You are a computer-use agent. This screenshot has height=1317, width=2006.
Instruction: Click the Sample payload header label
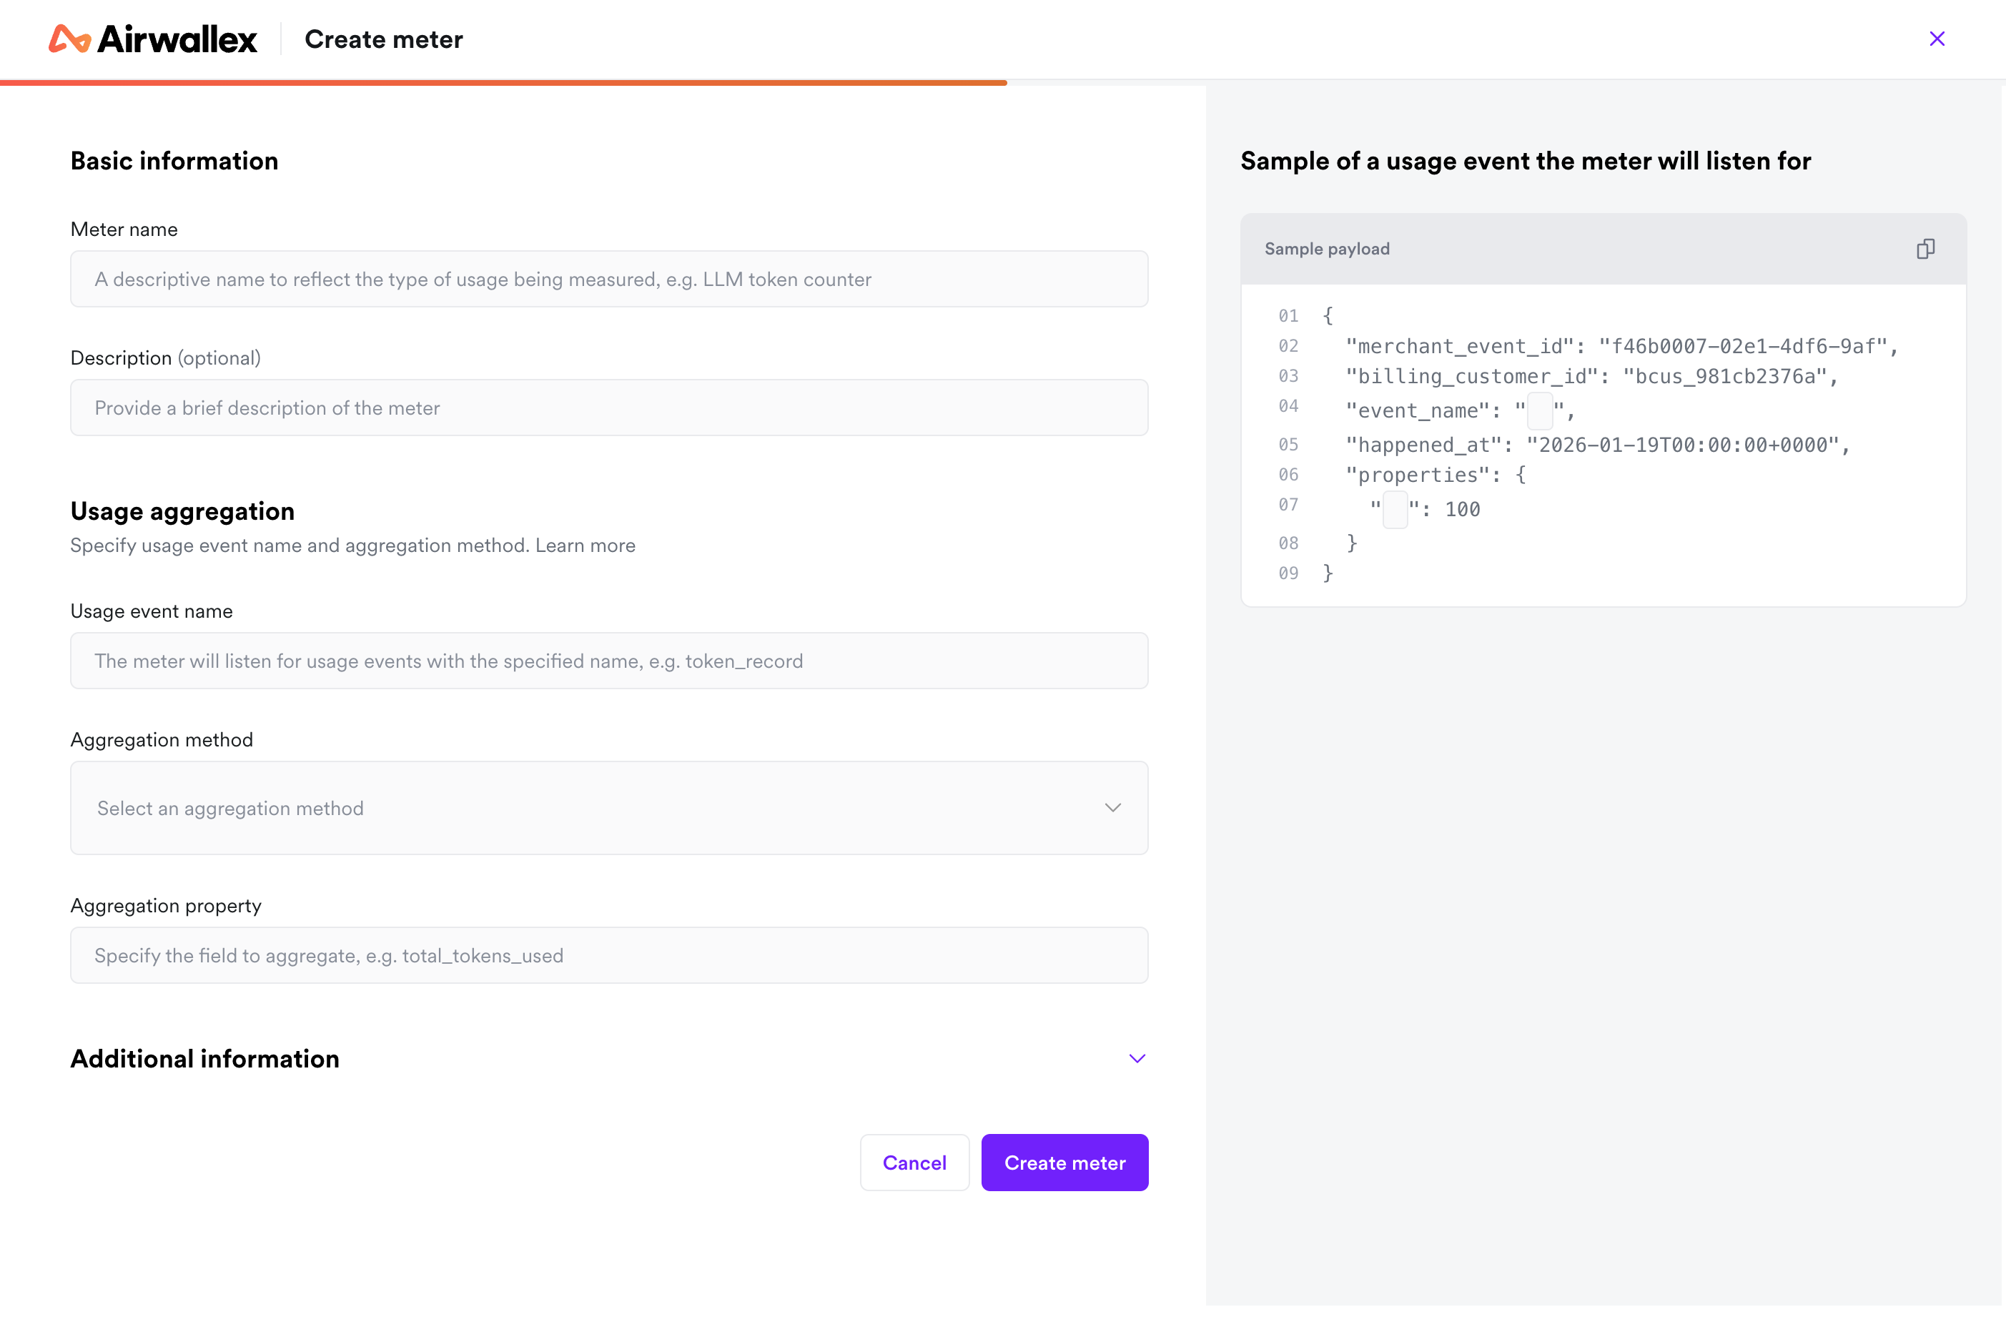[x=1327, y=249]
